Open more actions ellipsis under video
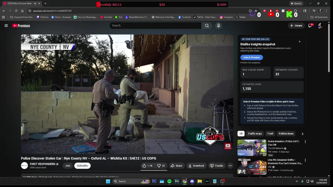The height and width of the screenshot is (187, 333). click(230, 166)
